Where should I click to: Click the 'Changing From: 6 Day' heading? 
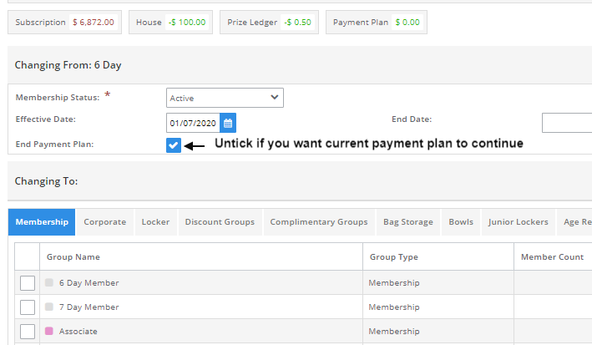[x=68, y=65]
